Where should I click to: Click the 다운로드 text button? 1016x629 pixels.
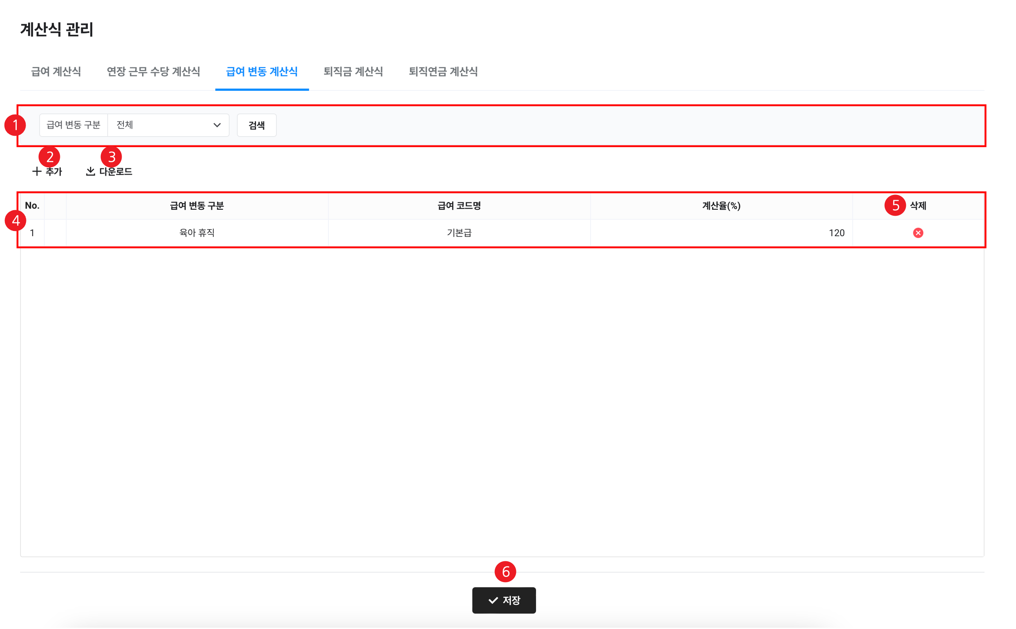[116, 171]
